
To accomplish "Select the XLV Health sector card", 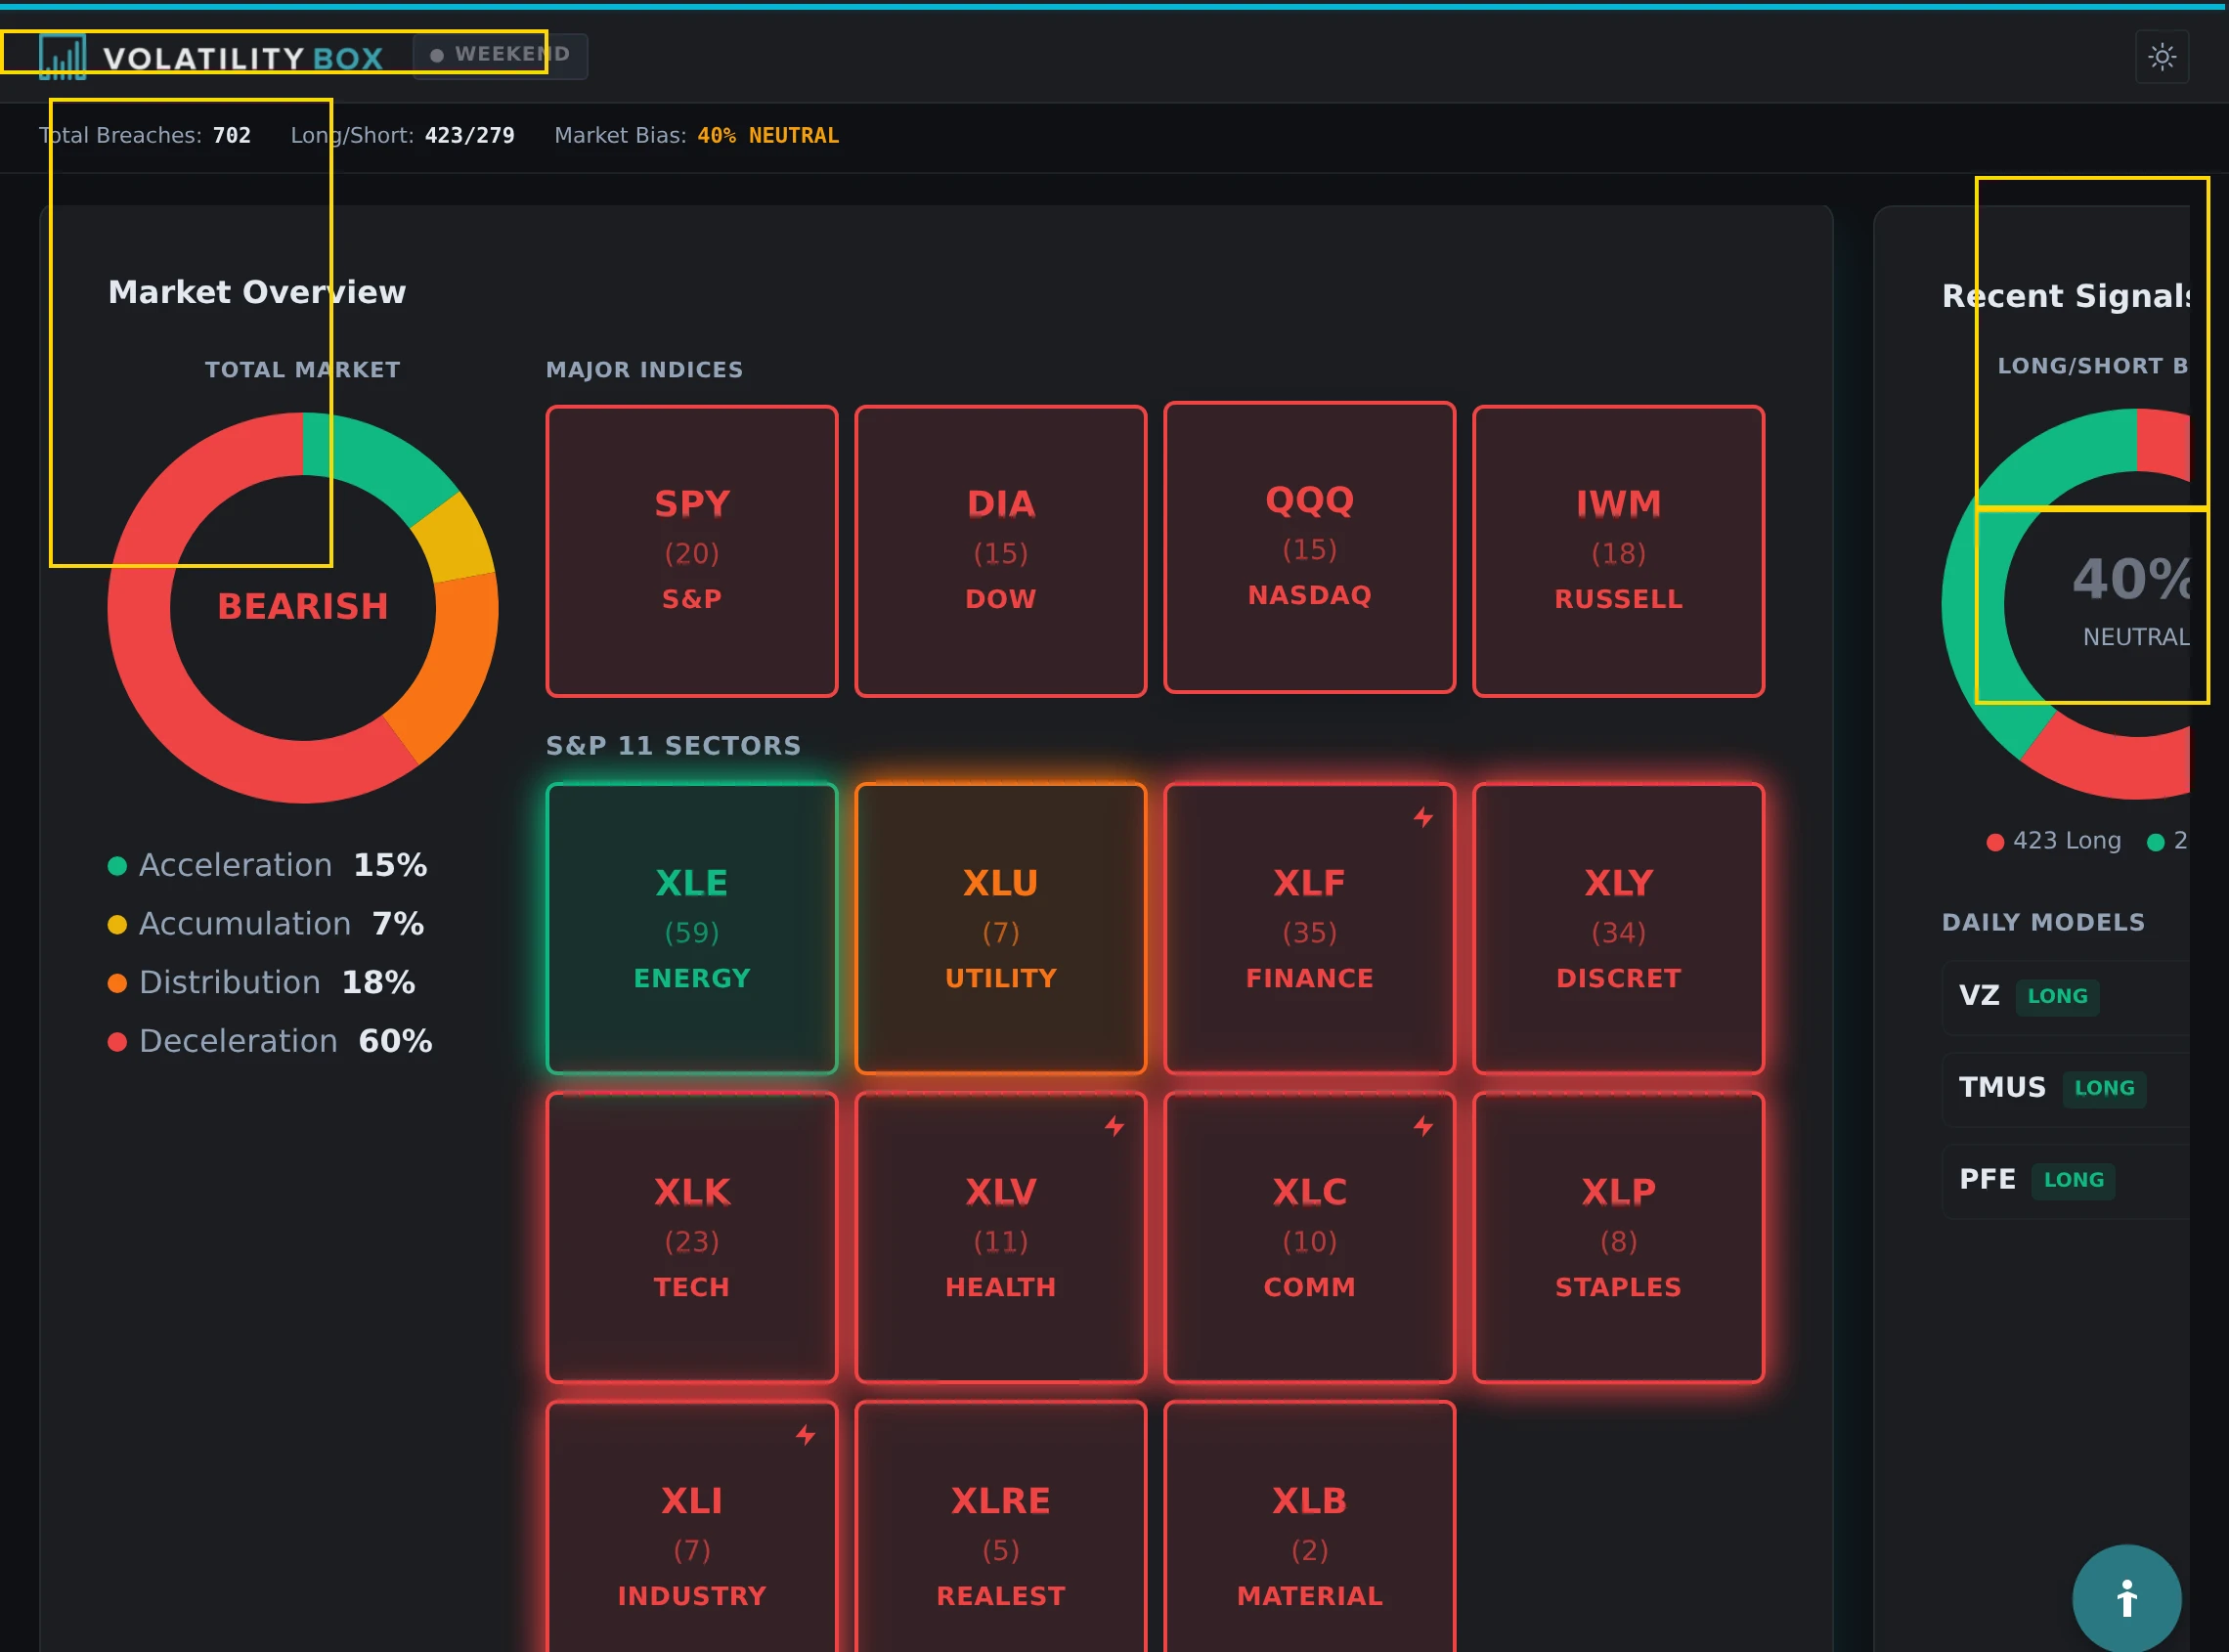I will pos(1001,1238).
